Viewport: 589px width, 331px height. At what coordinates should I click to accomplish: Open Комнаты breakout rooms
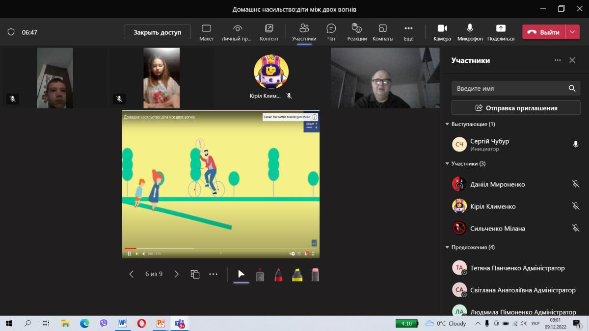[x=383, y=32]
